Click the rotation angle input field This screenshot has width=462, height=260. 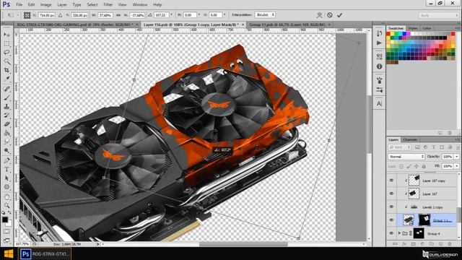161,15
